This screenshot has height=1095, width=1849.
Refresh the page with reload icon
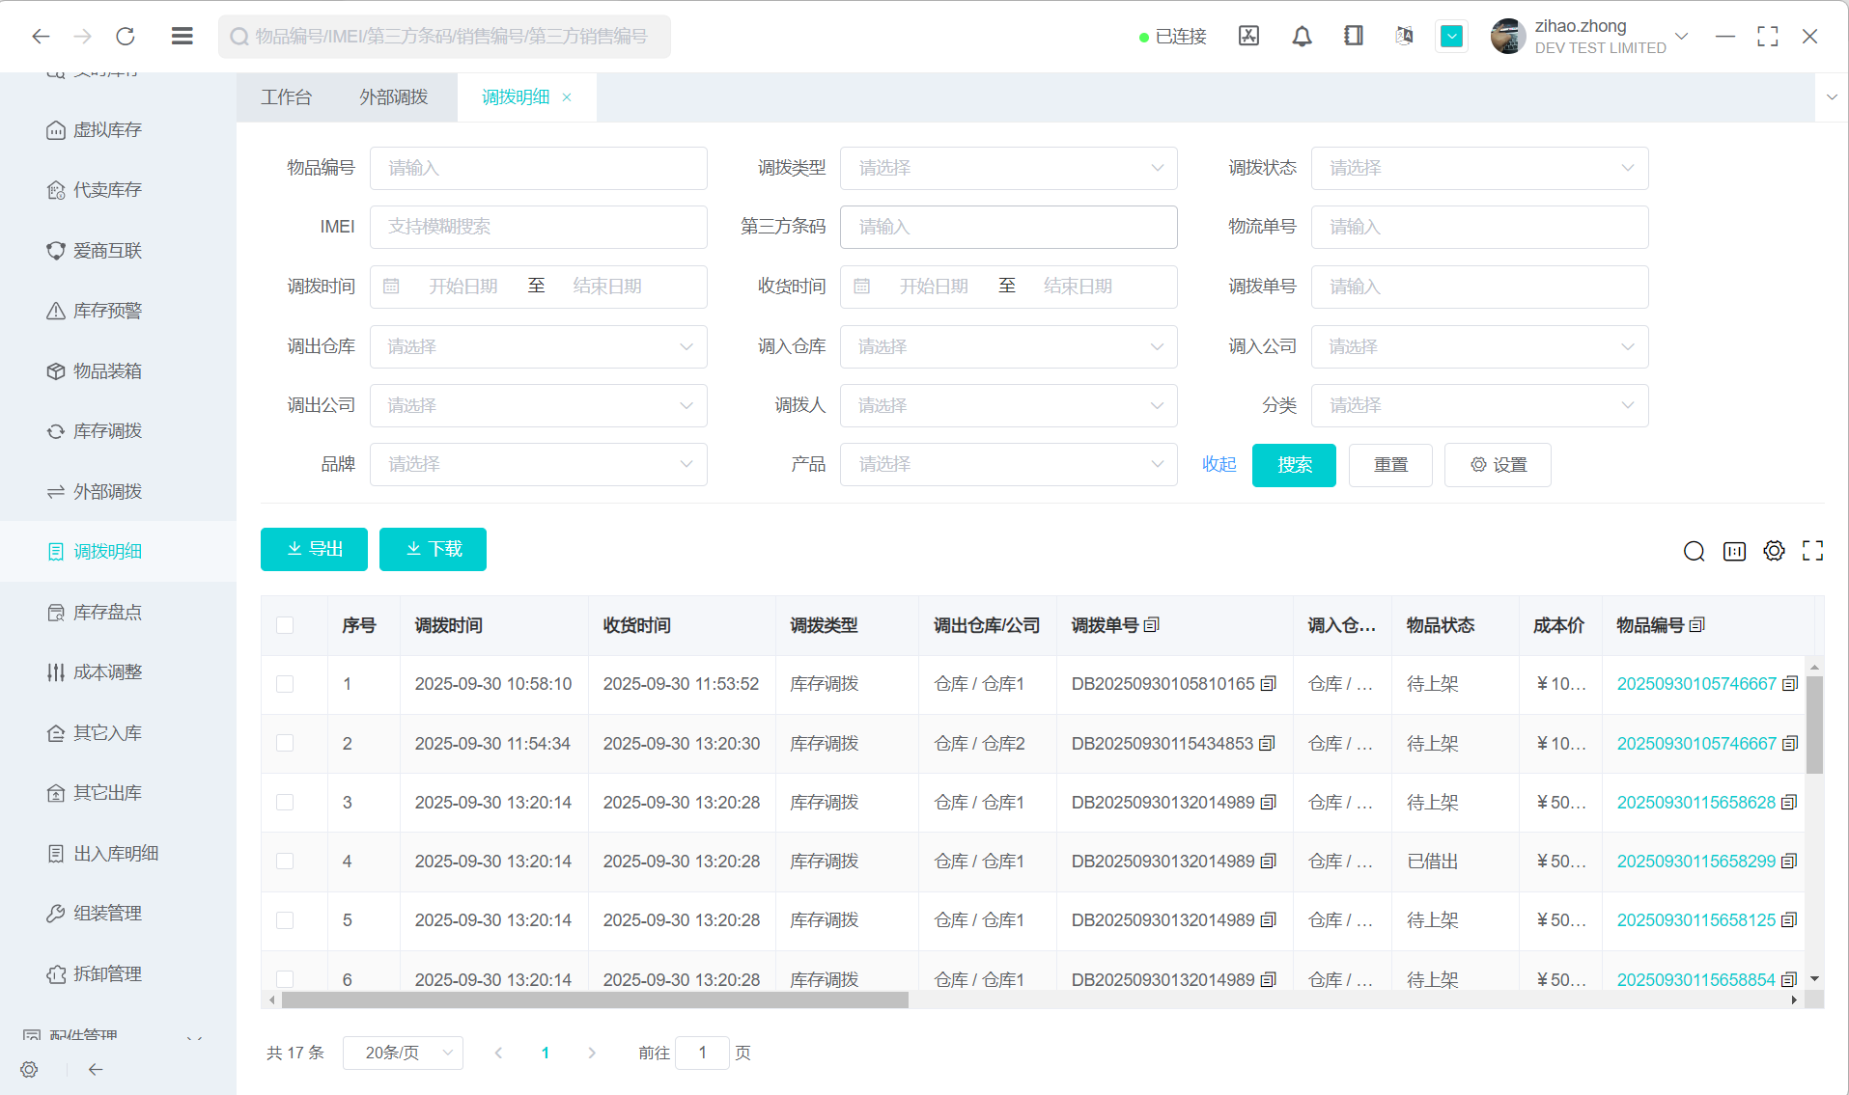coord(126,37)
